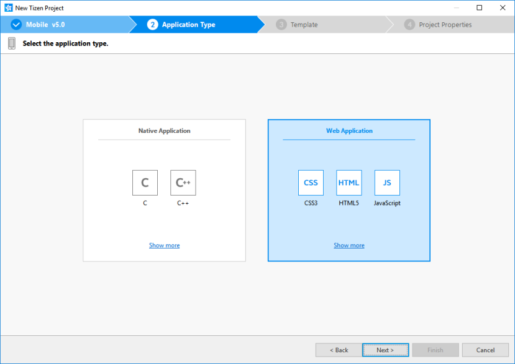Click the Tizen logo in the title bar
This screenshot has height=364, width=515.
pos(7,7)
